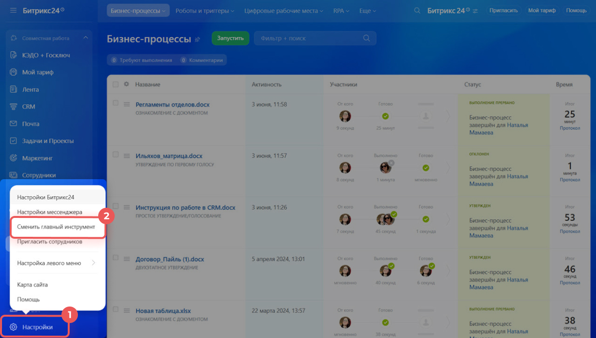Check the box for Новая таблица.xlsx
This screenshot has width=596, height=338.
coord(116,309)
